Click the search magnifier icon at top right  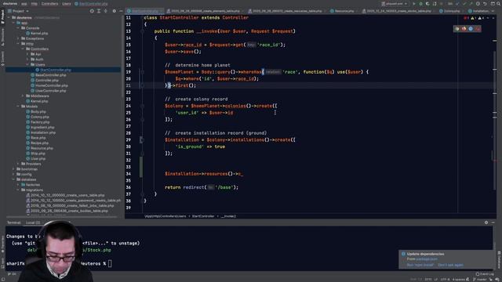pyautogui.click(x=499, y=3)
